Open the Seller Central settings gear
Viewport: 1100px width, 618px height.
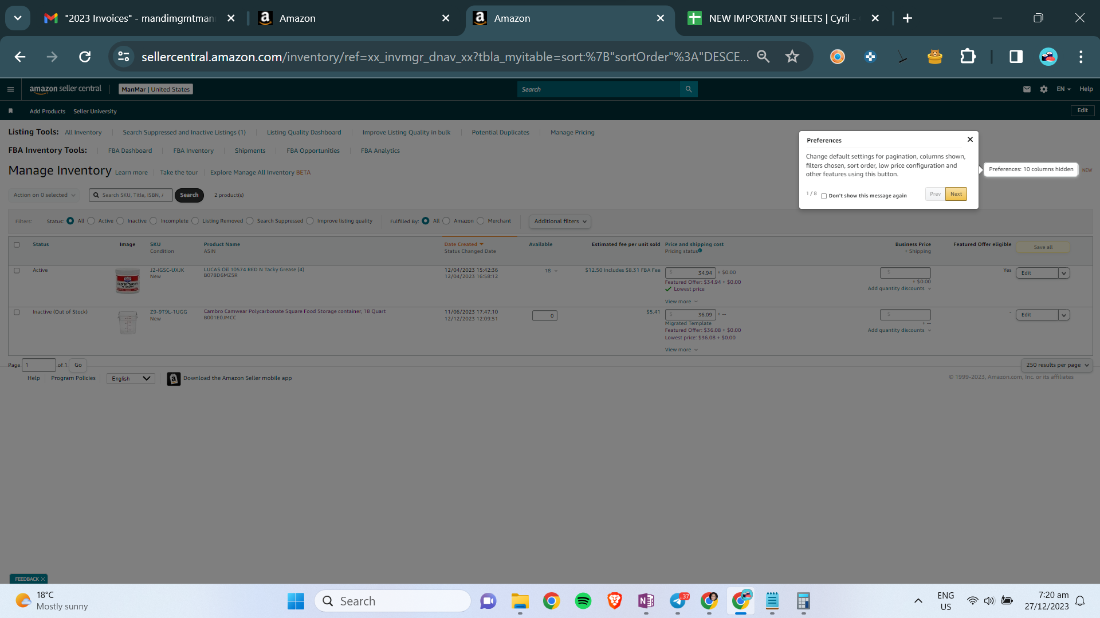[1044, 89]
